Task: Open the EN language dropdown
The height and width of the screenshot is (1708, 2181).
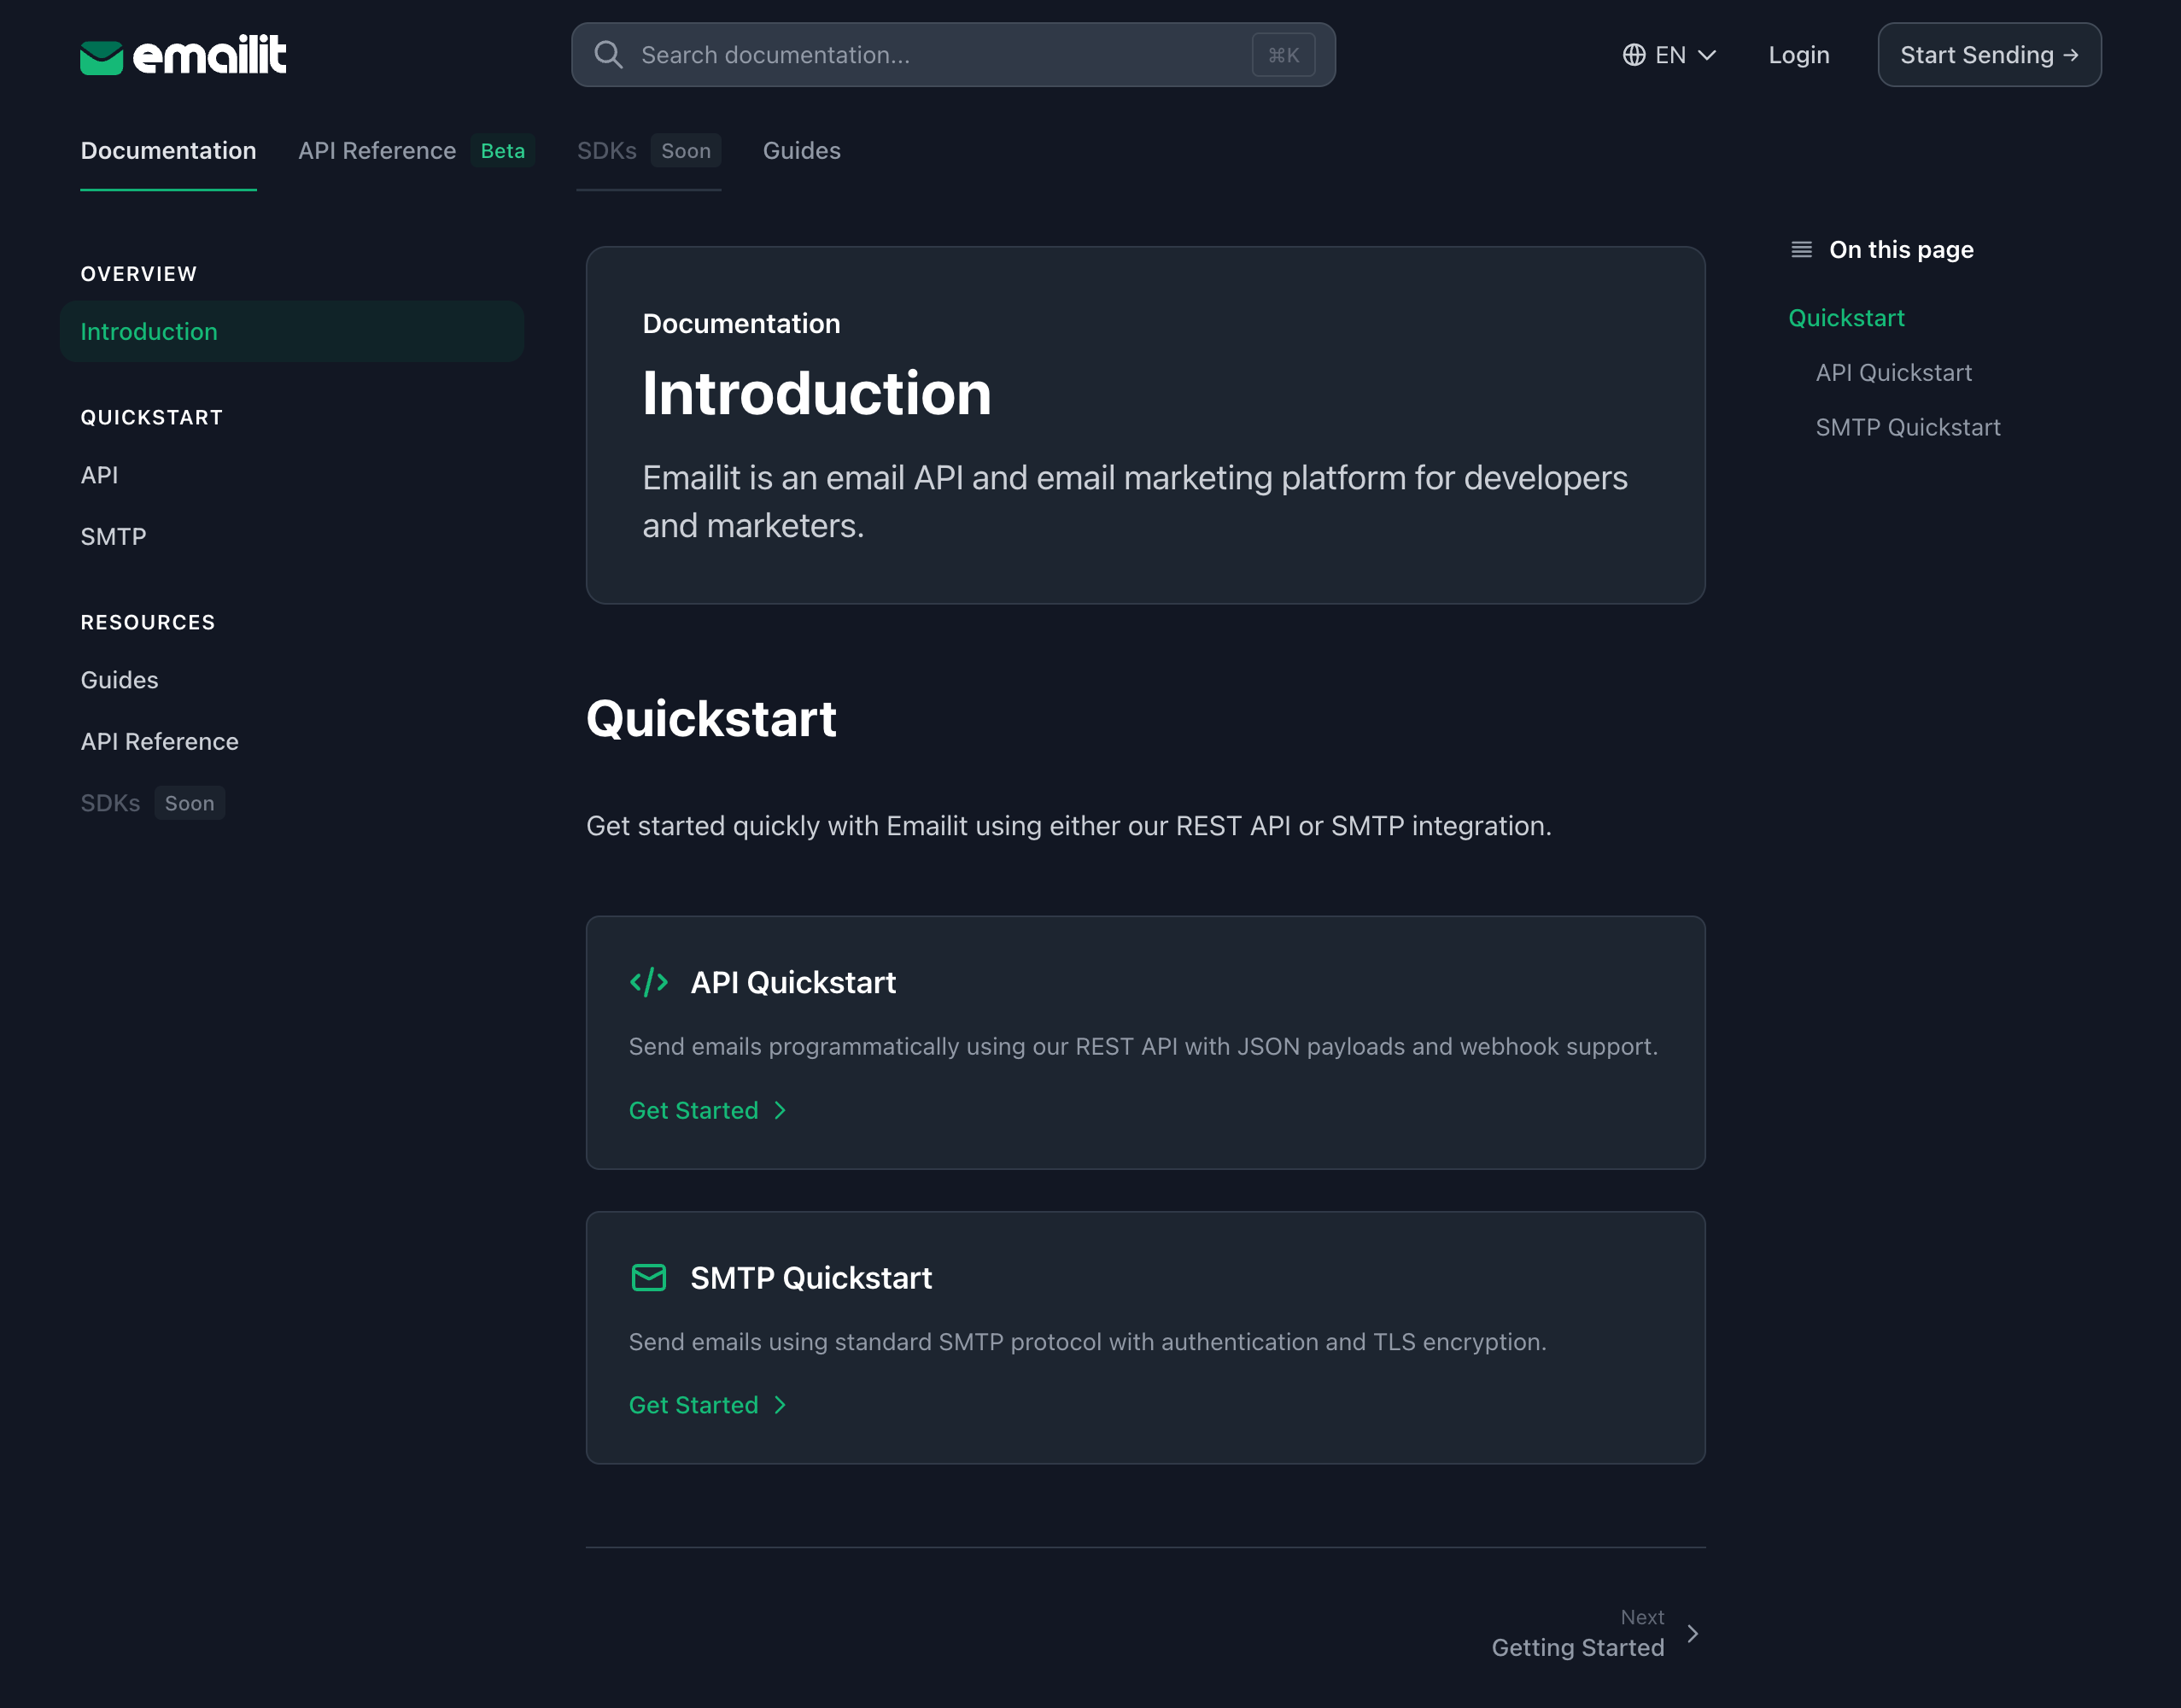Action: tap(1669, 55)
